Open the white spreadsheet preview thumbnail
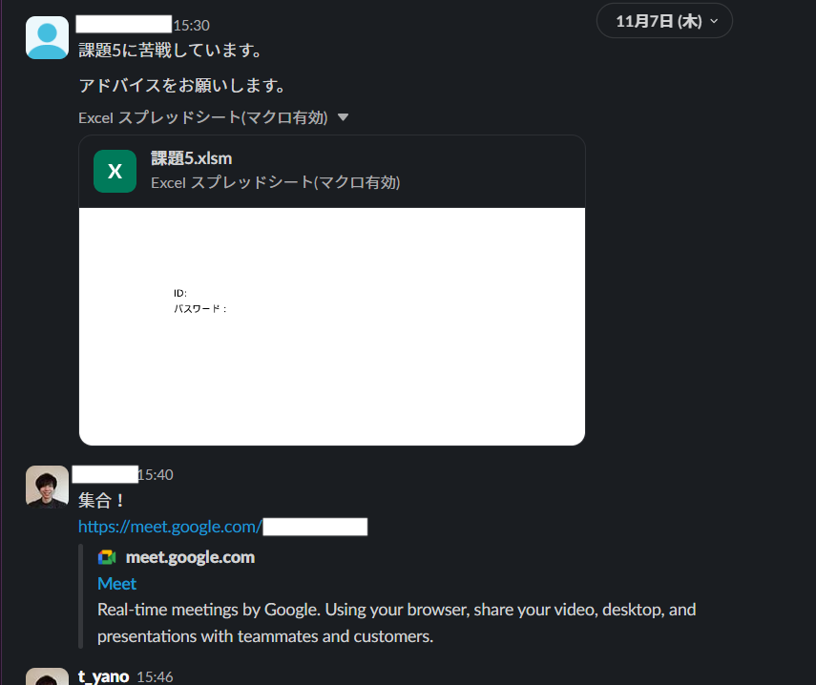 click(331, 326)
